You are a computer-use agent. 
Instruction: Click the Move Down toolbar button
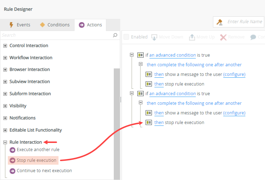(x=167, y=37)
